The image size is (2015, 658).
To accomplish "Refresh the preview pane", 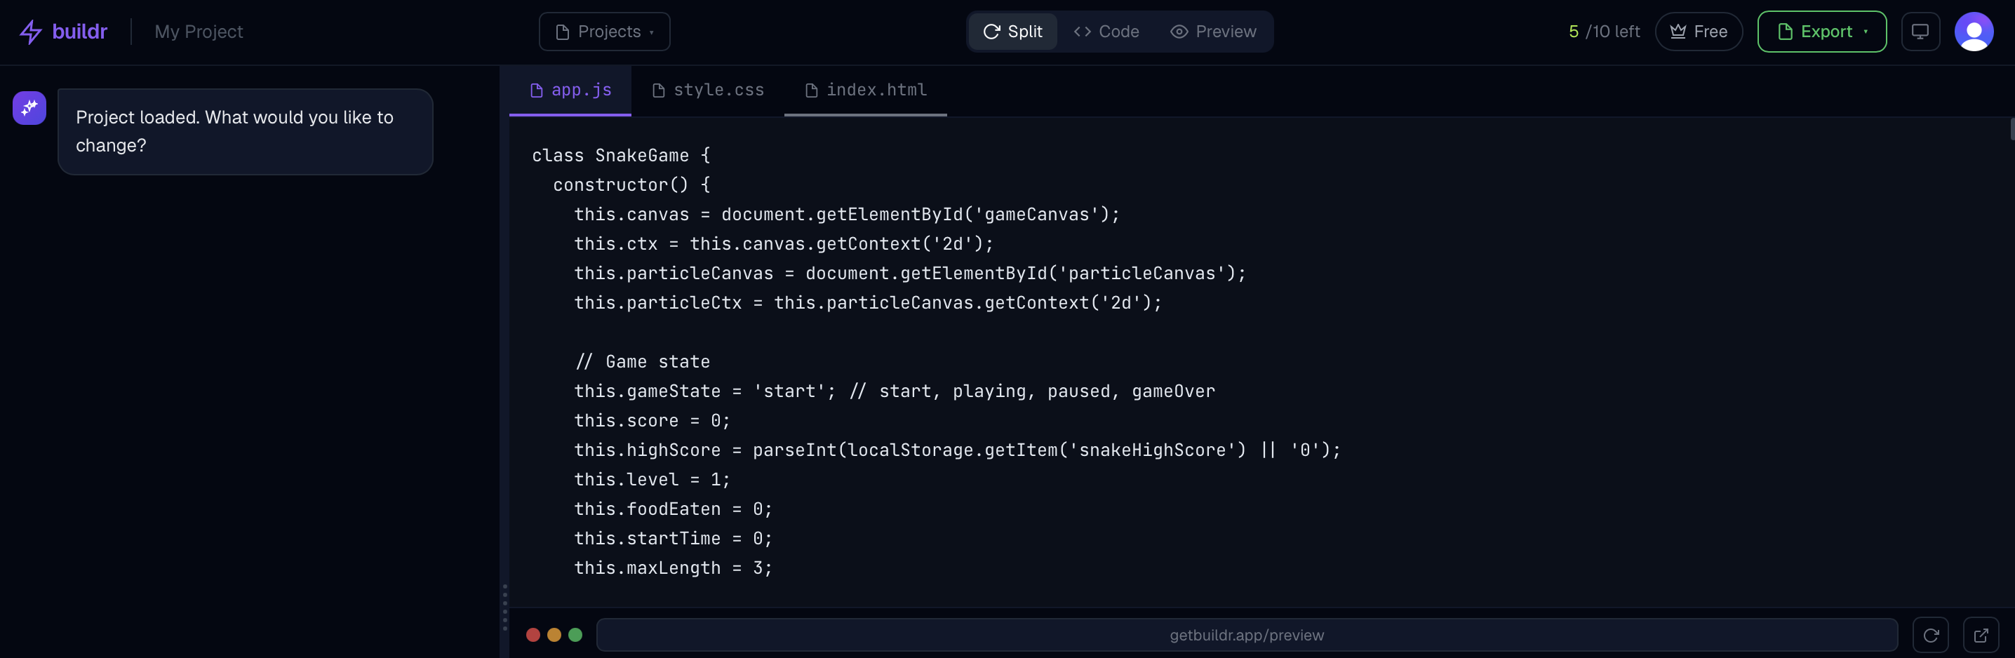I will click(x=1932, y=636).
